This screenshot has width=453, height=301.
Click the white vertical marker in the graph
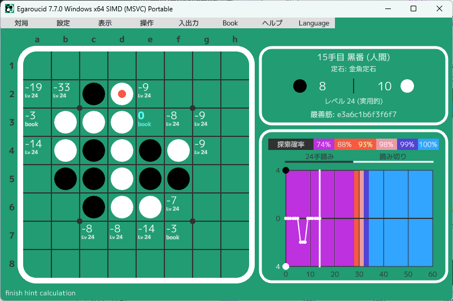click(x=320, y=218)
